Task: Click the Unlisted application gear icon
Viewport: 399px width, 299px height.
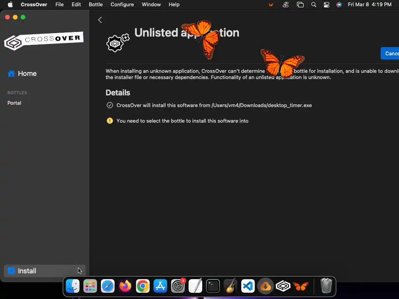Action: (x=118, y=43)
